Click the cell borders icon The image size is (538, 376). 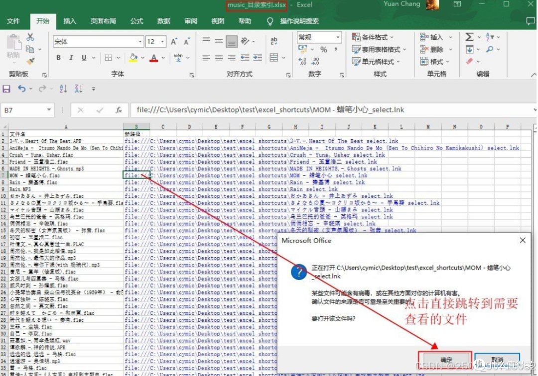tap(109, 58)
